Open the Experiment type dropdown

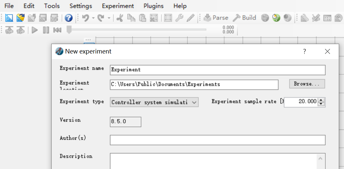(x=154, y=102)
